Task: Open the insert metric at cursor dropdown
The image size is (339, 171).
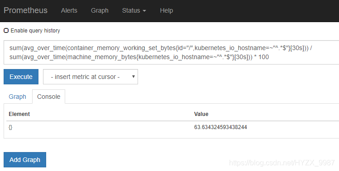Action: coord(91,77)
